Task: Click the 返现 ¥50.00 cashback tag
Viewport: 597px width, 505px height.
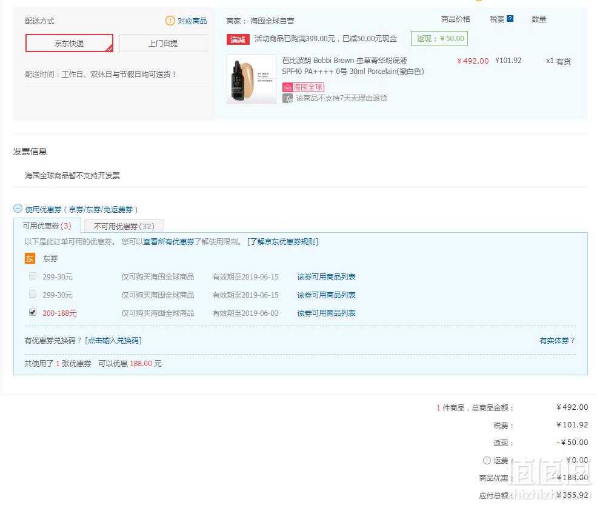Action: [x=439, y=38]
